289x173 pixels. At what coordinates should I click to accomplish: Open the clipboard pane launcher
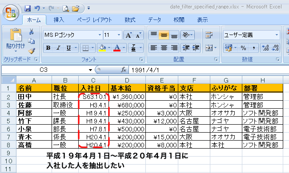pyautogui.click(x=36, y=59)
